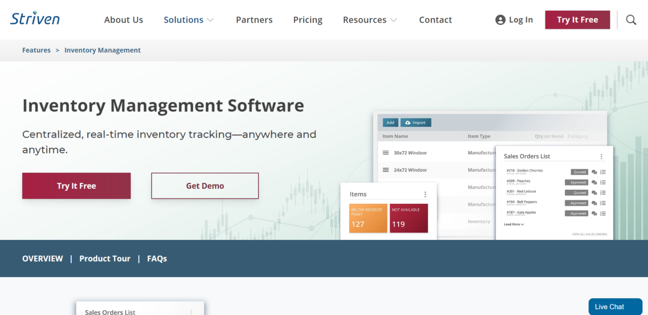Click the Import button

(416, 122)
